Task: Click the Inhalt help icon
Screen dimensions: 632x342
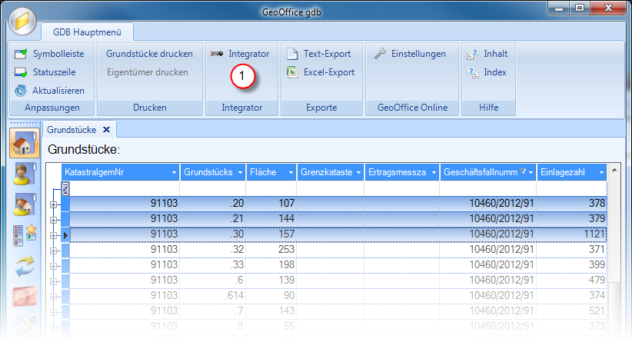Action: (x=472, y=54)
